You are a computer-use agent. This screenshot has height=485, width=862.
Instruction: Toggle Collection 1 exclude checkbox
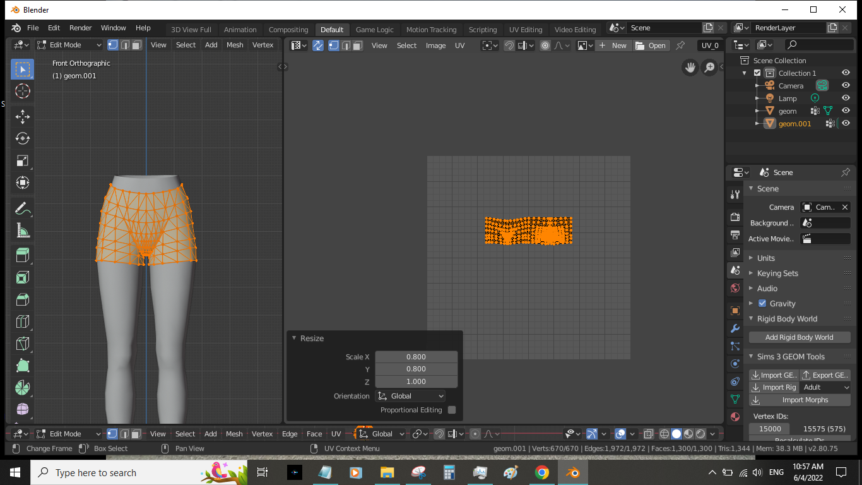(757, 73)
